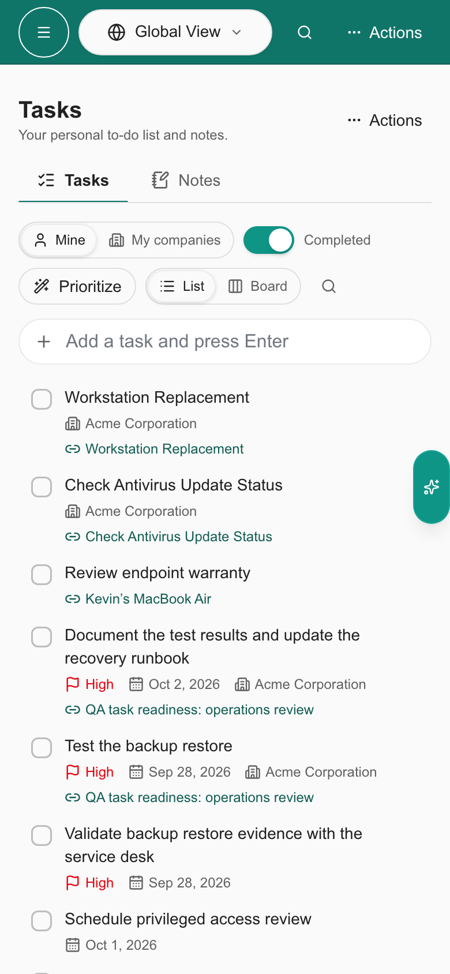Switch to Board view

(258, 286)
